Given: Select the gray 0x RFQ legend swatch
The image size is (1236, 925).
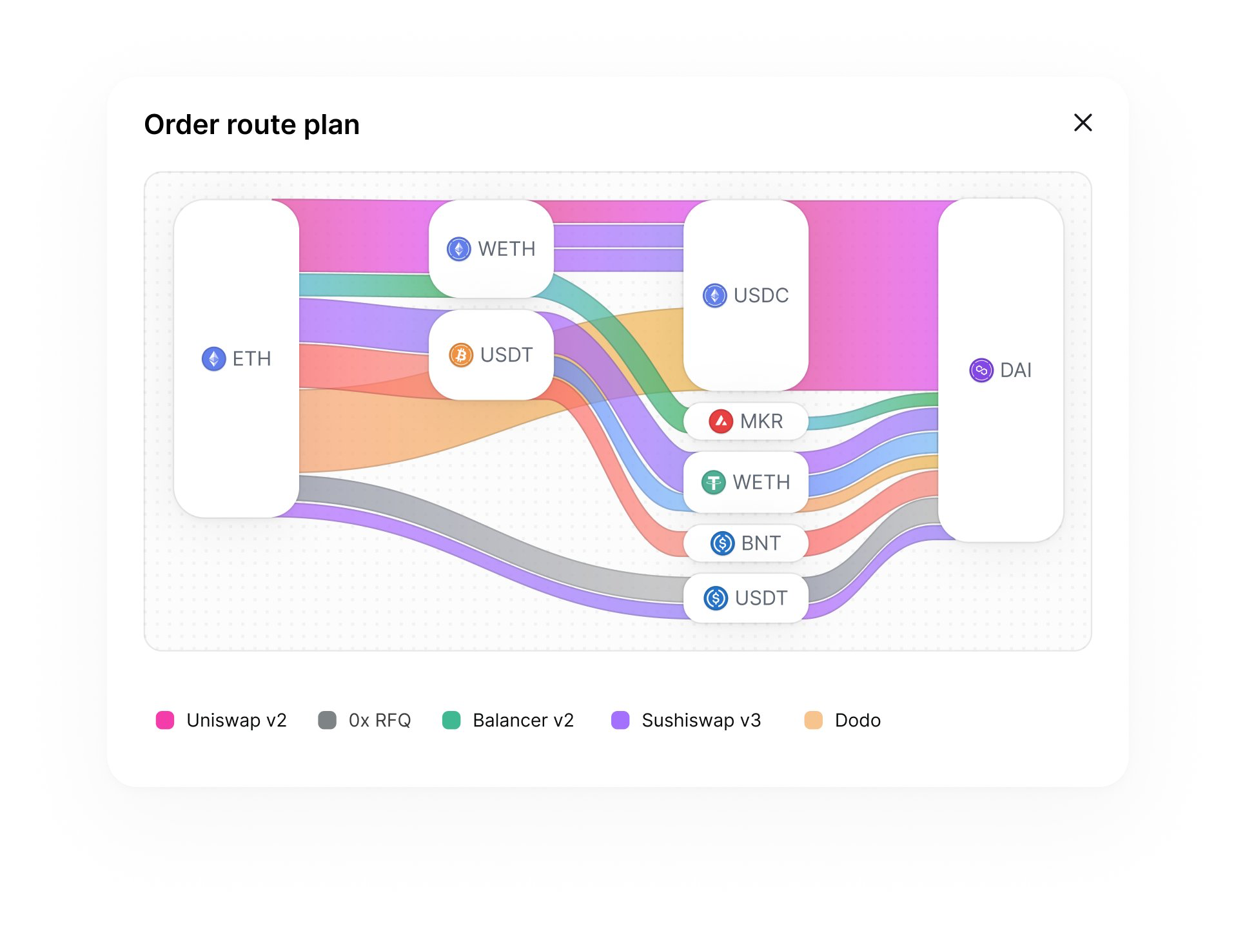Looking at the screenshot, I should pyautogui.click(x=327, y=720).
